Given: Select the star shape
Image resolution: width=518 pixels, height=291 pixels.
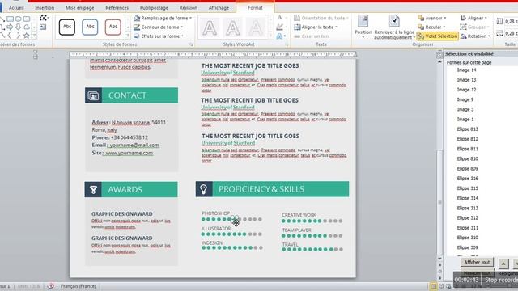Looking at the screenshot, I should (27, 36).
